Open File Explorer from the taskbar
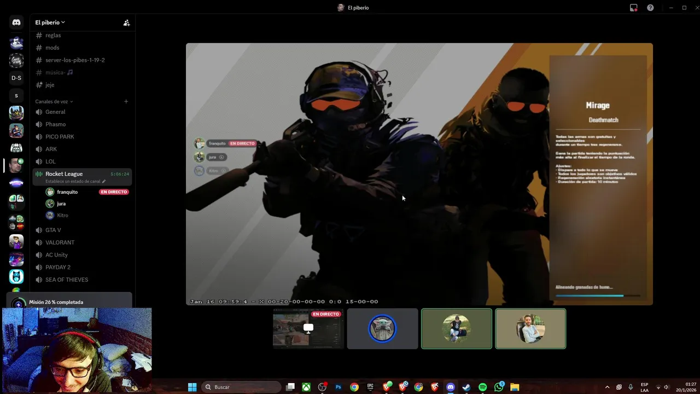 tap(515, 387)
